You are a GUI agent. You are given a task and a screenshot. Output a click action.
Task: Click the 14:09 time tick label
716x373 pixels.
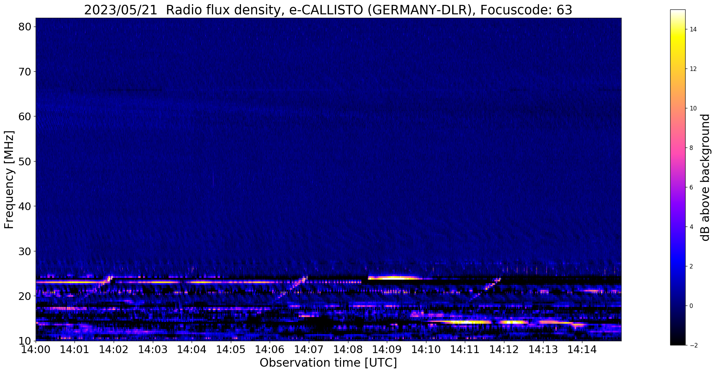(387, 350)
